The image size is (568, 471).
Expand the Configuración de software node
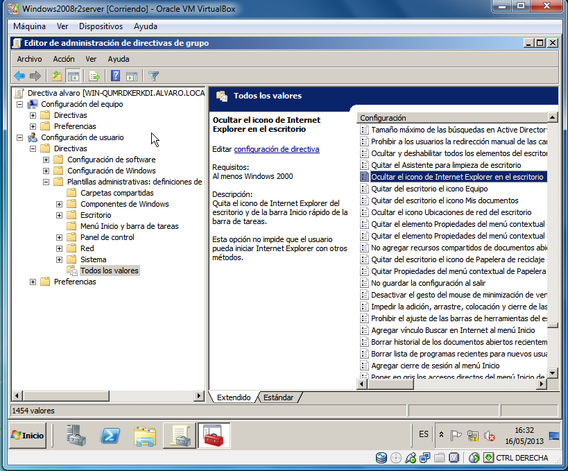click(x=46, y=160)
